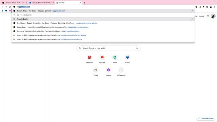Viewport: 217px width, 122px height.
Task: Go back with the back arrow
Action: (x=2, y=7)
